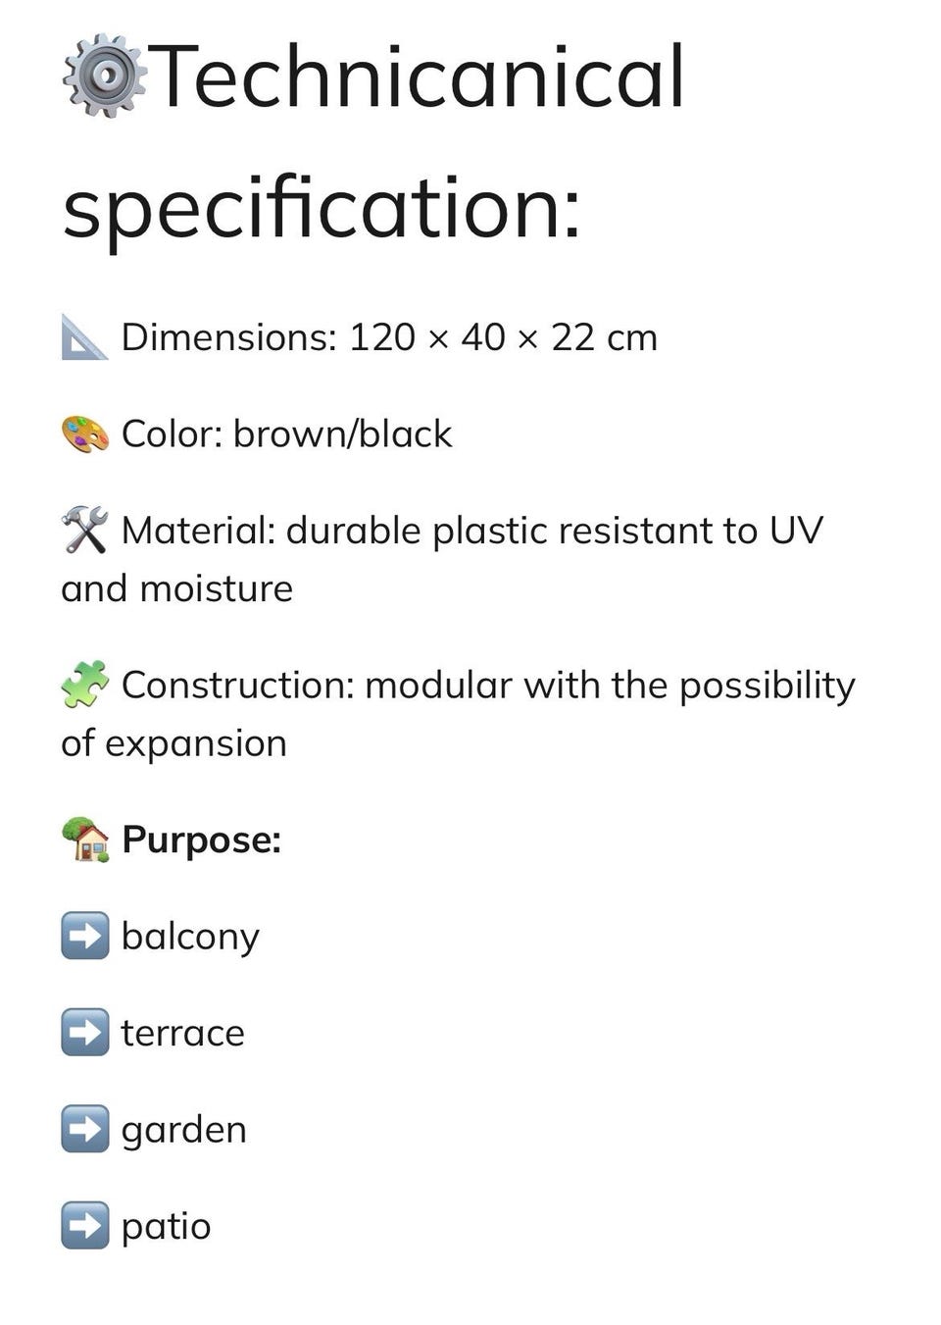The height and width of the screenshot is (1325, 941).
Task: Click the gear emoji beside the heading
Action: pos(104,76)
